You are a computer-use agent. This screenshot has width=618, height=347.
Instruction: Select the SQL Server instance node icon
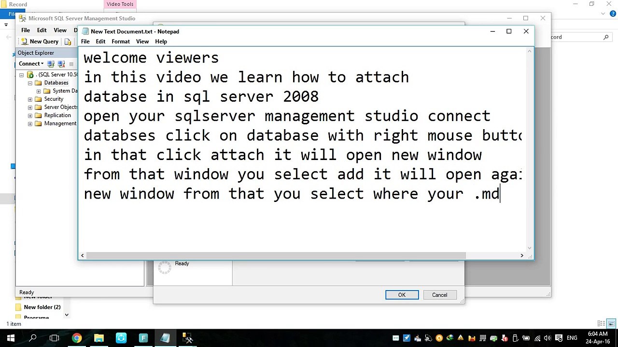pos(30,75)
